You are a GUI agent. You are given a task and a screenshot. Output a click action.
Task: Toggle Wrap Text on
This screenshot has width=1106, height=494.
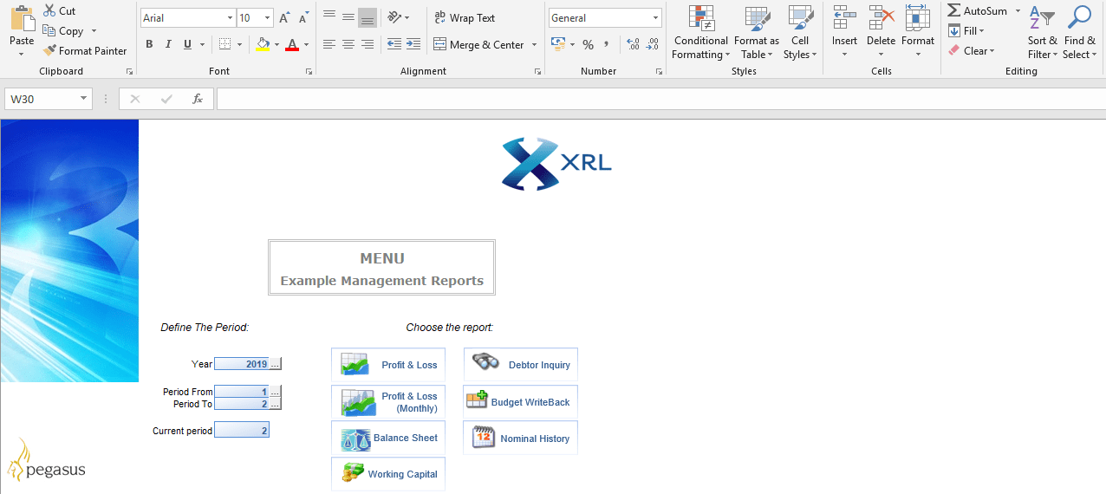(465, 18)
